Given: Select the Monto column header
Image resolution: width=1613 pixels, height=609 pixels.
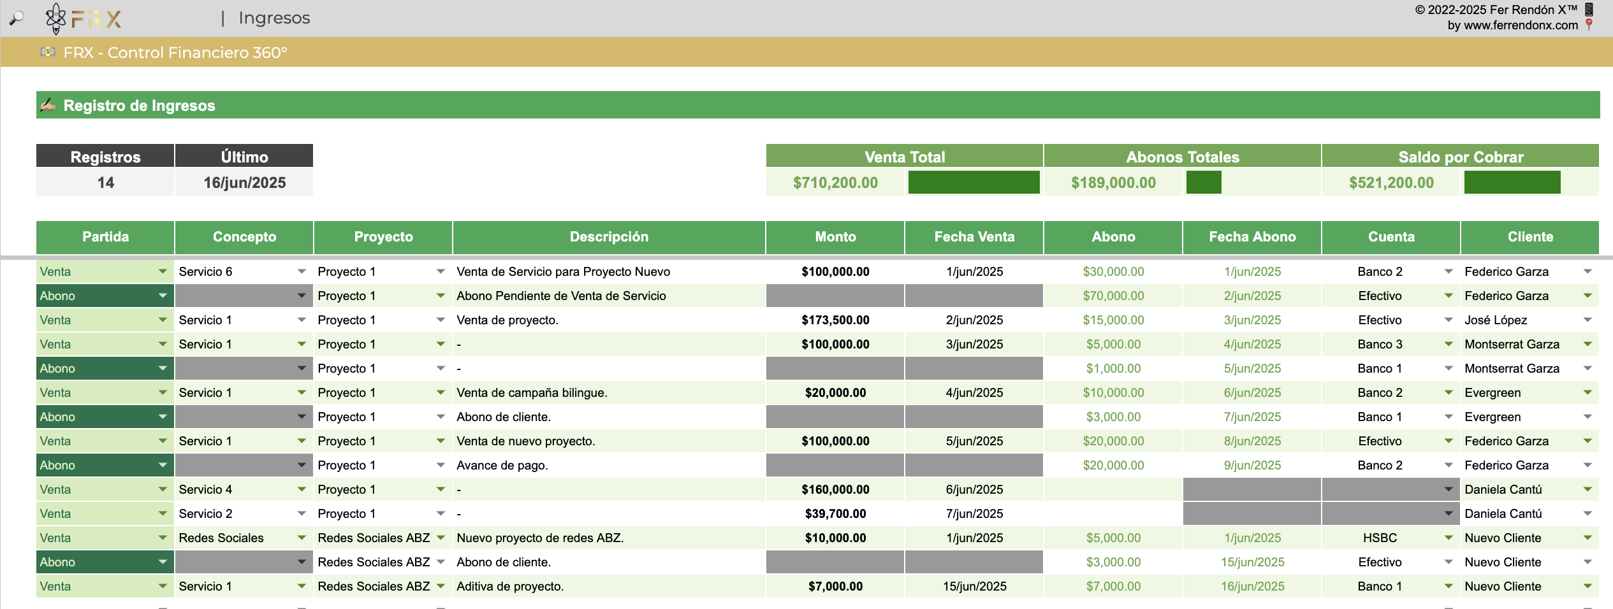Looking at the screenshot, I should pyautogui.click(x=835, y=237).
